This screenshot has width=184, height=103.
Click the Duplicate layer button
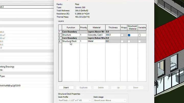click(83, 87)
